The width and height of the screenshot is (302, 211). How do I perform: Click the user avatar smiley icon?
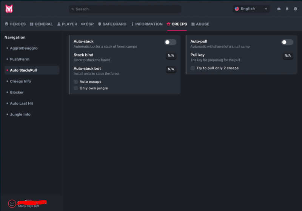click(x=12, y=203)
